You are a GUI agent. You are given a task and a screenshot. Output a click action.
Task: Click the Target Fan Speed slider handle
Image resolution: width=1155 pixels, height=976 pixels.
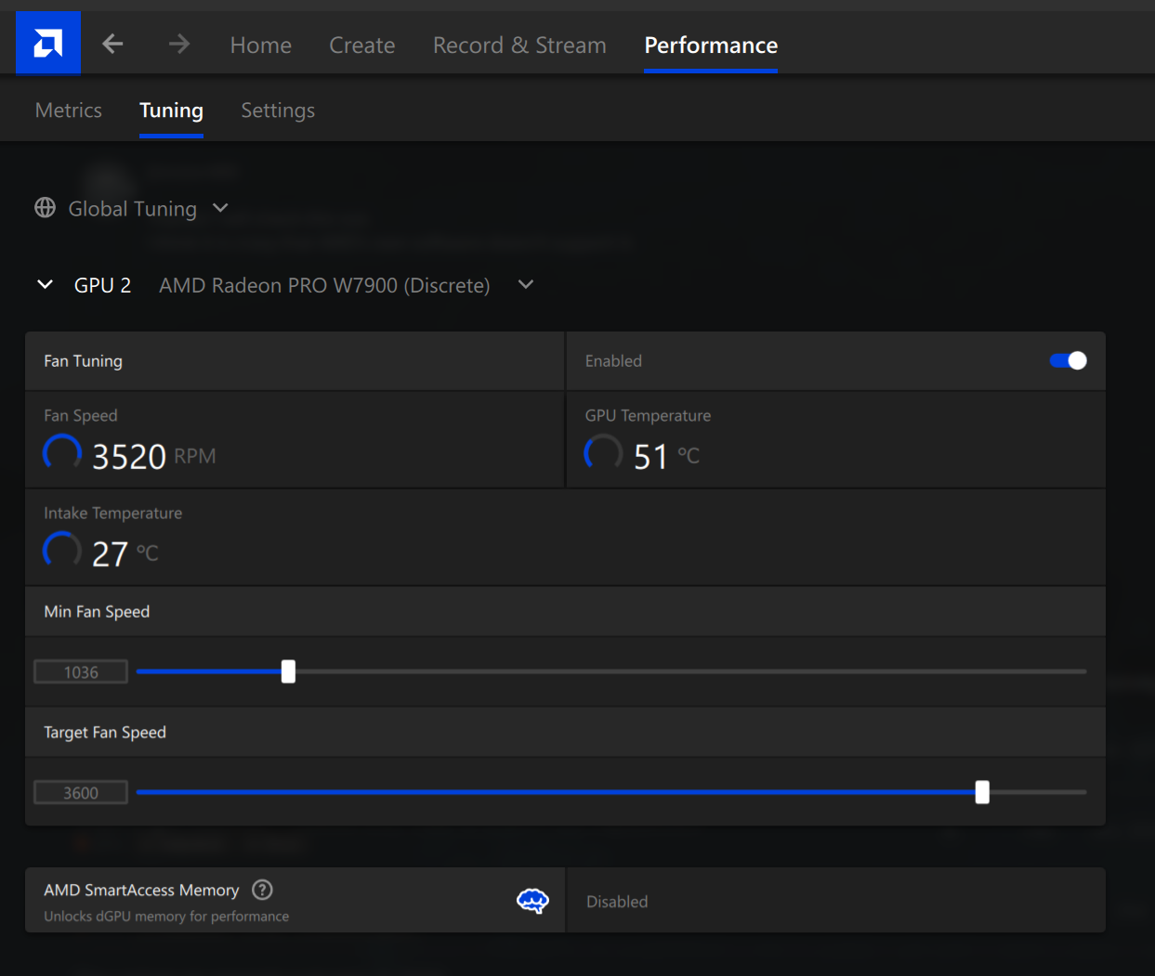pyautogui.click(x=982, y=792)
